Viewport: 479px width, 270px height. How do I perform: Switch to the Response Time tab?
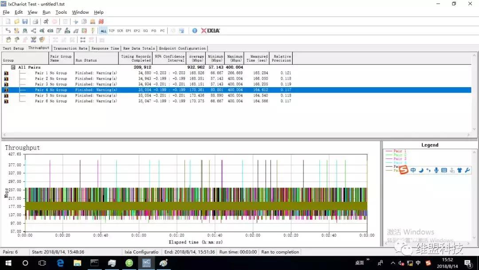click(105, 48)
